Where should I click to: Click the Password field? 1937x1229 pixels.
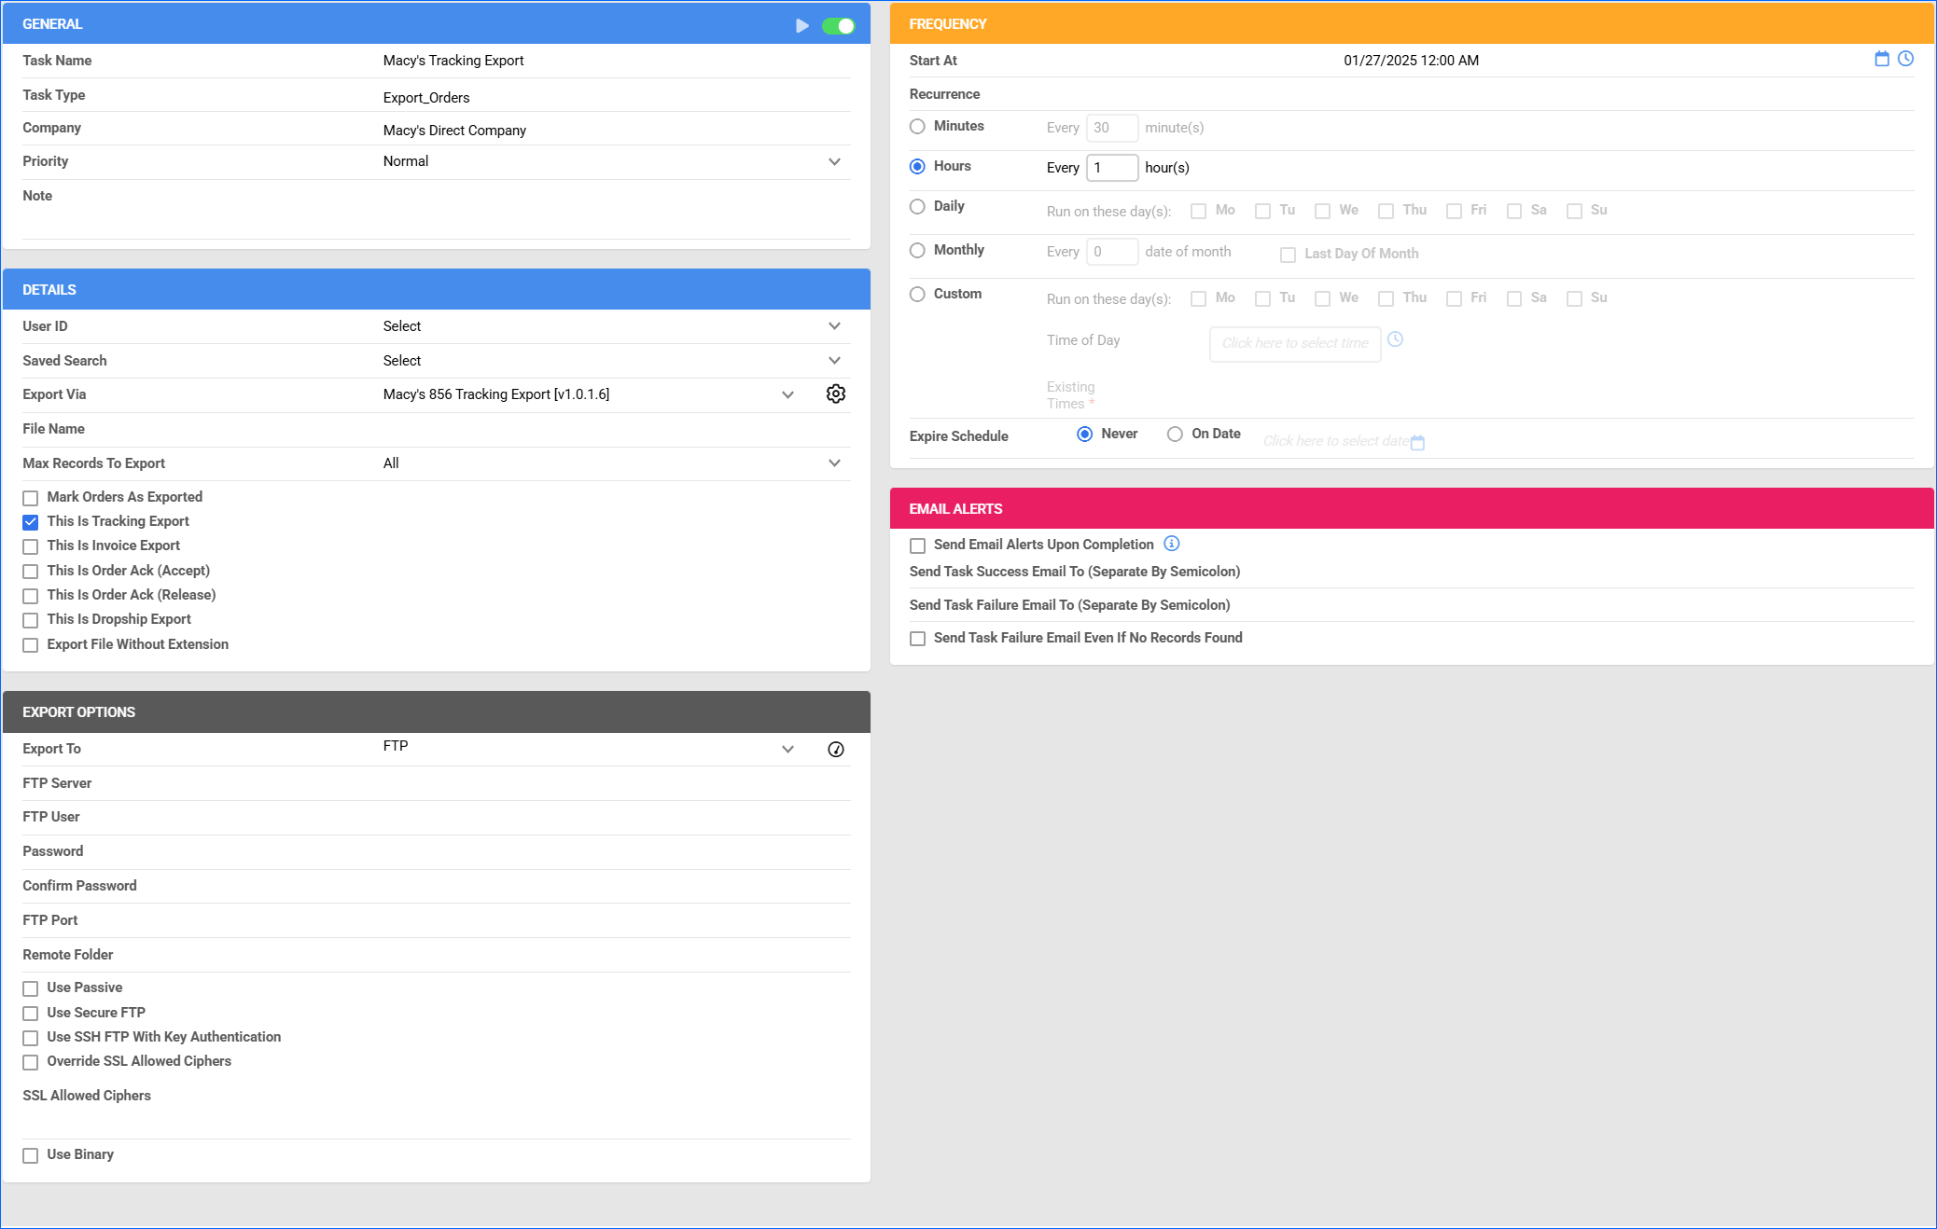point(616,851)
